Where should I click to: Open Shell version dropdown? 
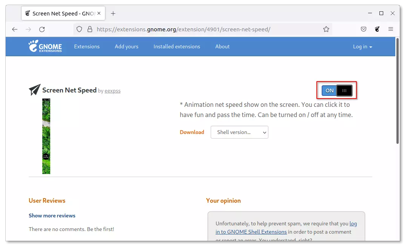[239, 132]
